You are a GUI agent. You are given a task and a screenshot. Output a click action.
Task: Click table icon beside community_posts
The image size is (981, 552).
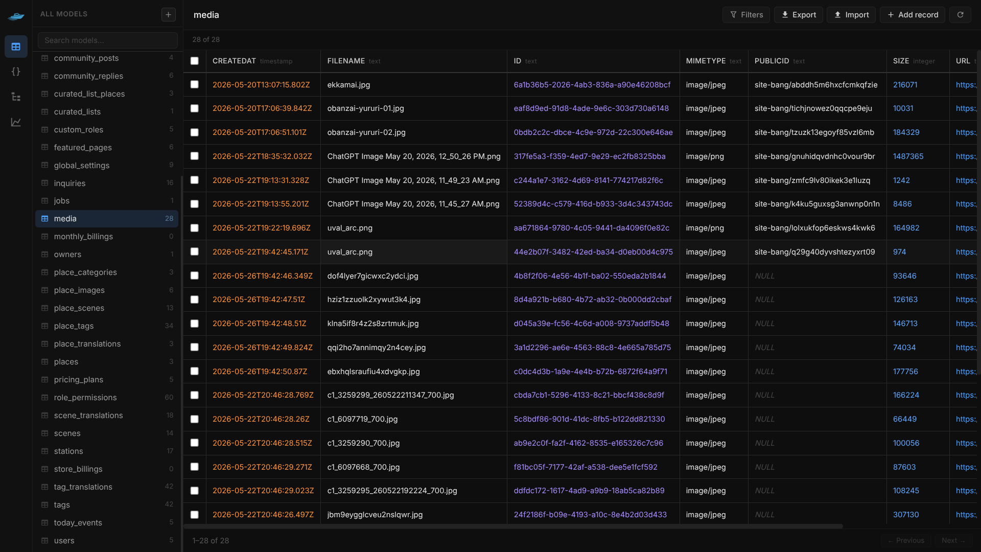(45, 58)
